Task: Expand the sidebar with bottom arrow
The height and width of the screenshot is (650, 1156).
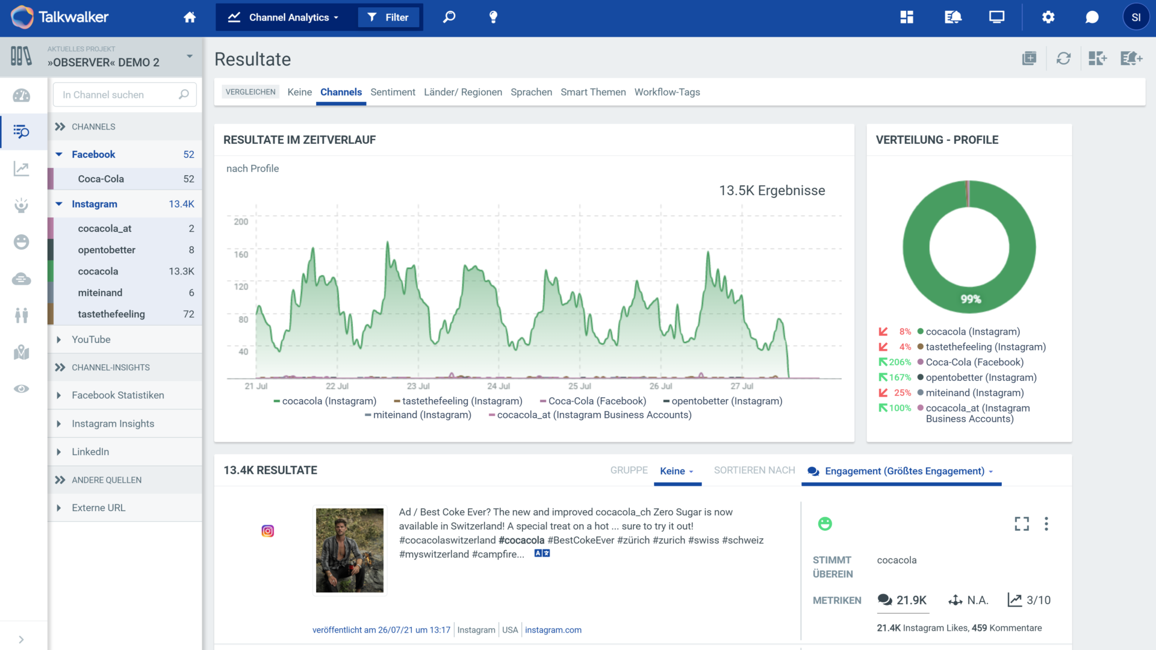Action: (x=22, y=640)
